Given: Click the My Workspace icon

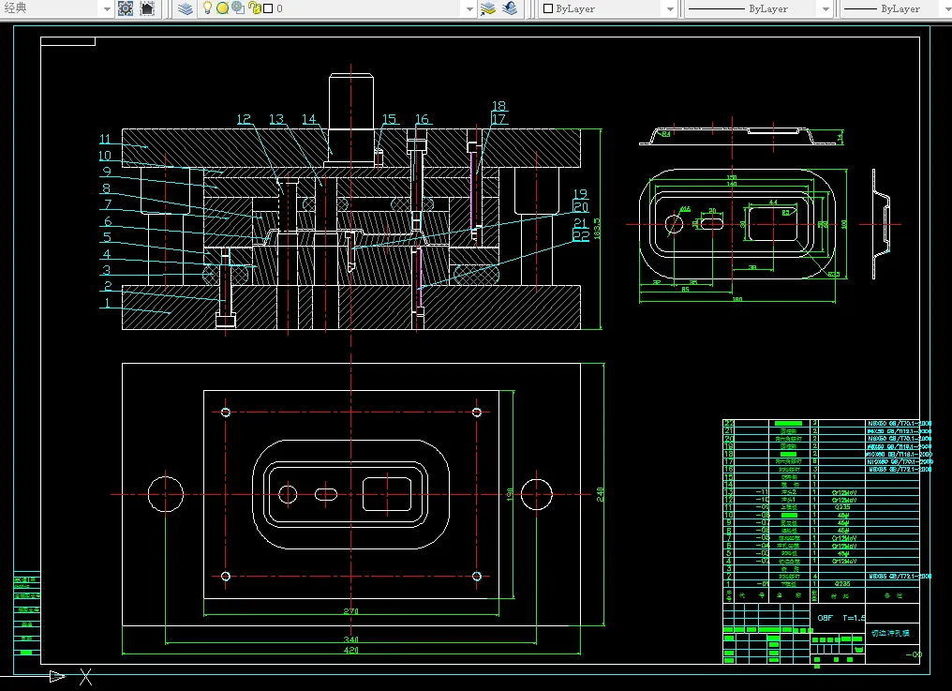Looking at the screenshot, I should (x=147, y=8).
